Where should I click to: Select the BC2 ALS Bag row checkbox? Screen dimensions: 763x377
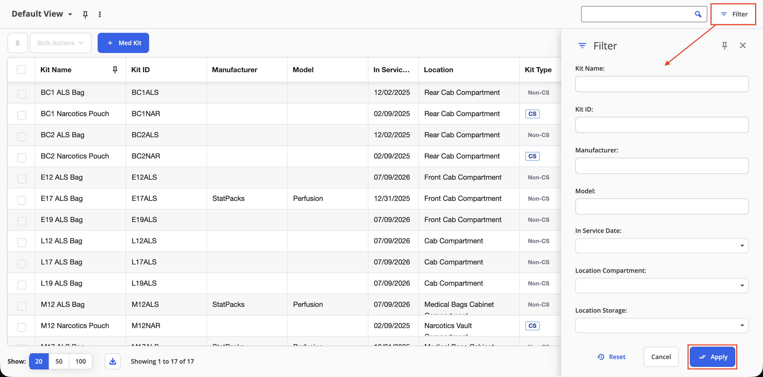[x=22, y=137]
